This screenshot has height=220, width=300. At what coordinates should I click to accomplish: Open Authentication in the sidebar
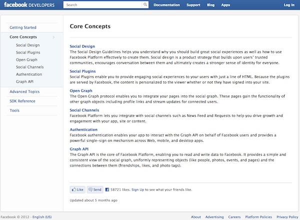click(29, 74)
